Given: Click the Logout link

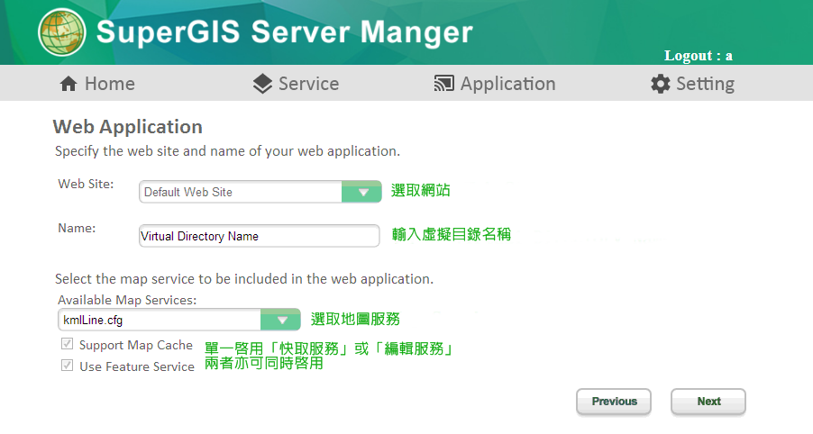Looking at the screenshot, I should (x=698, y=56).
